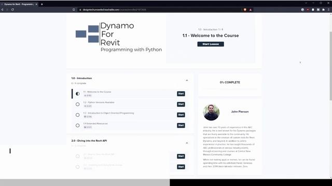Start lesson 1.2 Python Versions Available
The image size is (332, 186).
181,104
